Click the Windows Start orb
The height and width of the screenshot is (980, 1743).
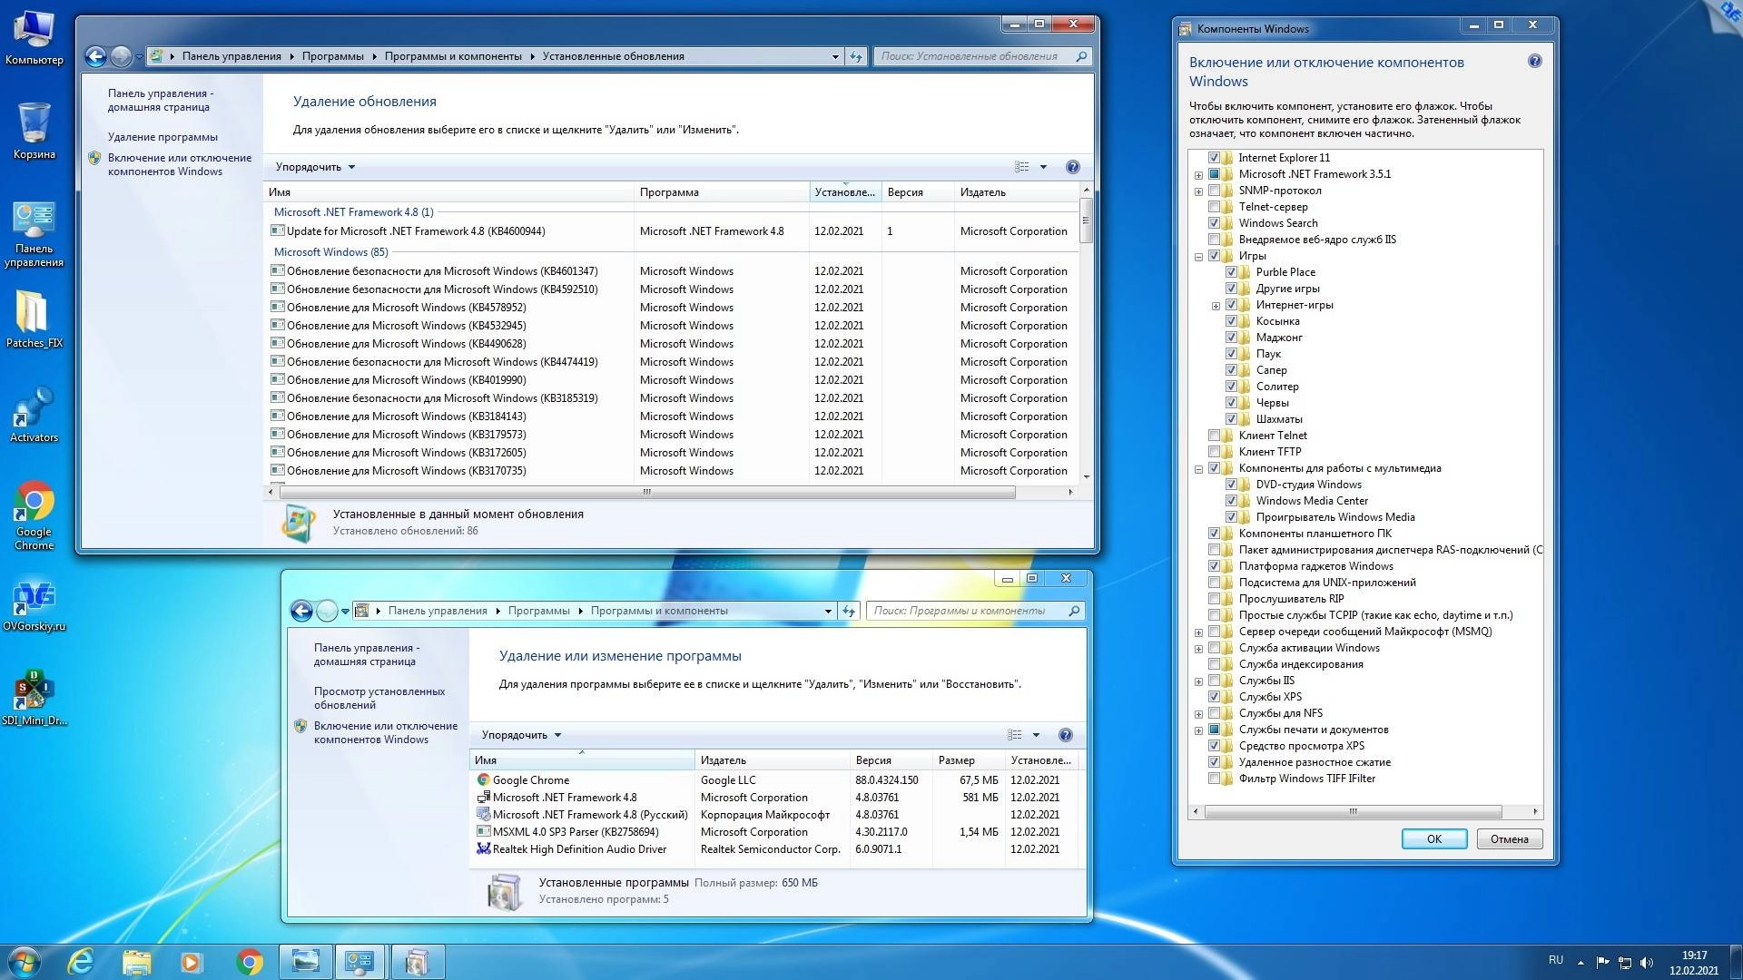coord(25,962)
